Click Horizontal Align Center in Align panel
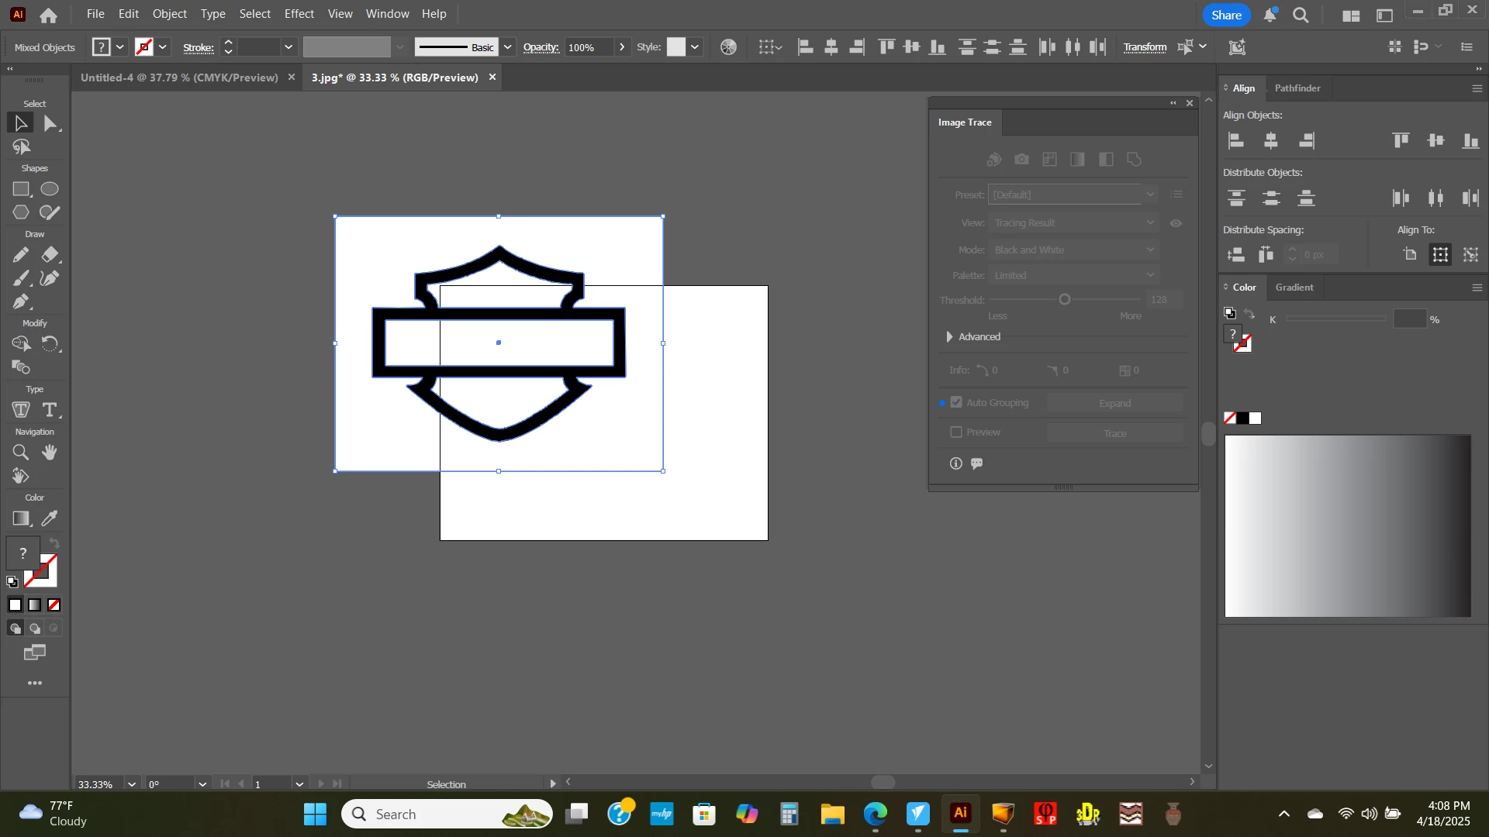The height and width of the screenshot is (837, 1489). tap(1270, 141)
